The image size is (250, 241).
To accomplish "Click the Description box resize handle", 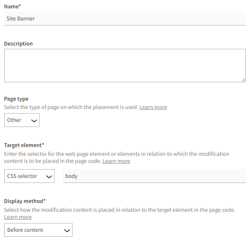I will (243, 80).
